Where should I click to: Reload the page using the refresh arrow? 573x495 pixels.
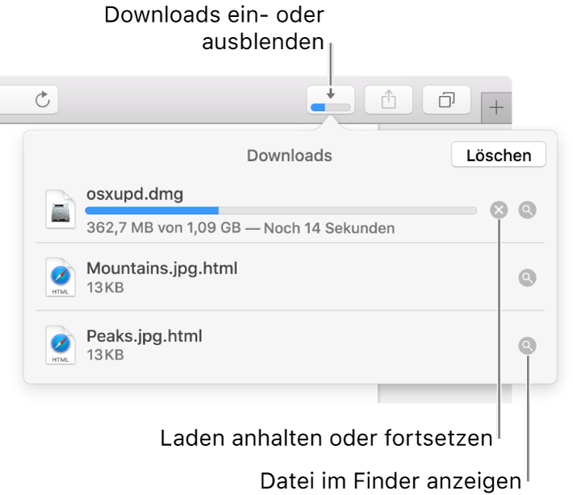43,99
